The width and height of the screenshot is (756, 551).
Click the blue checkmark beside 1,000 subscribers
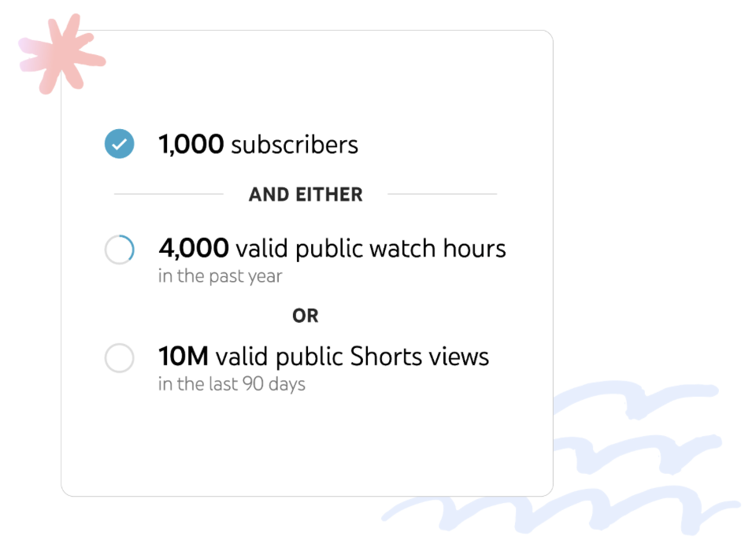tap(120, 145)
